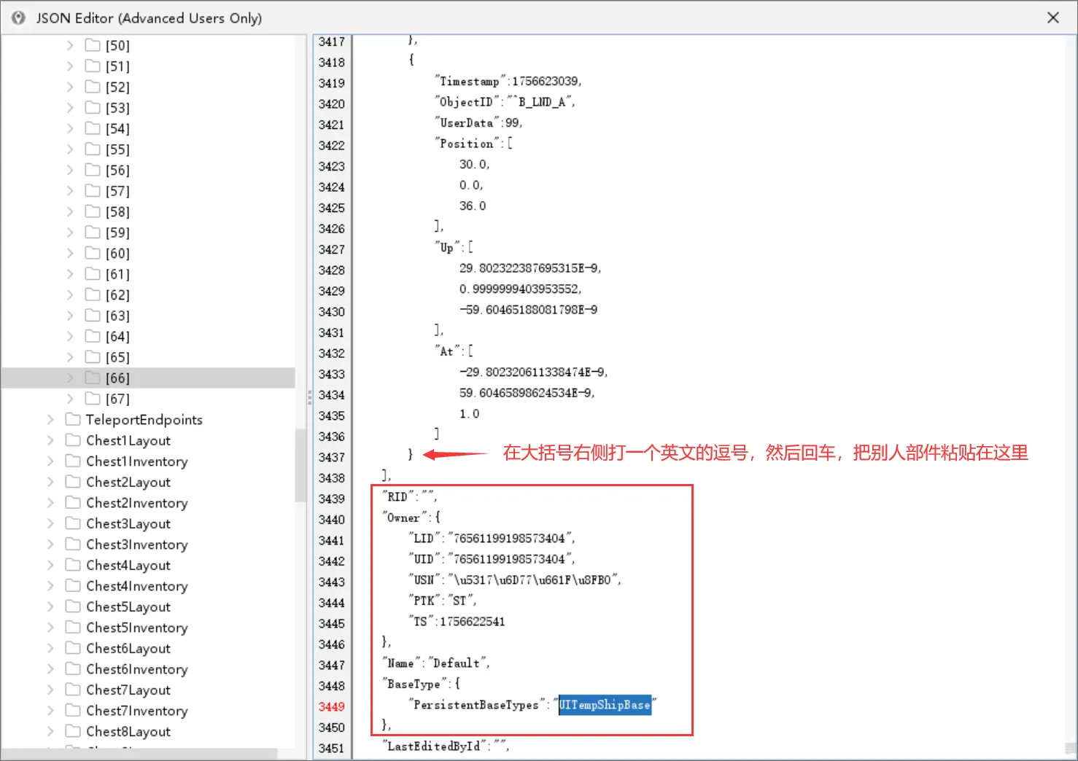
Task: Expand tree node [66]
Action: point(70,378)
